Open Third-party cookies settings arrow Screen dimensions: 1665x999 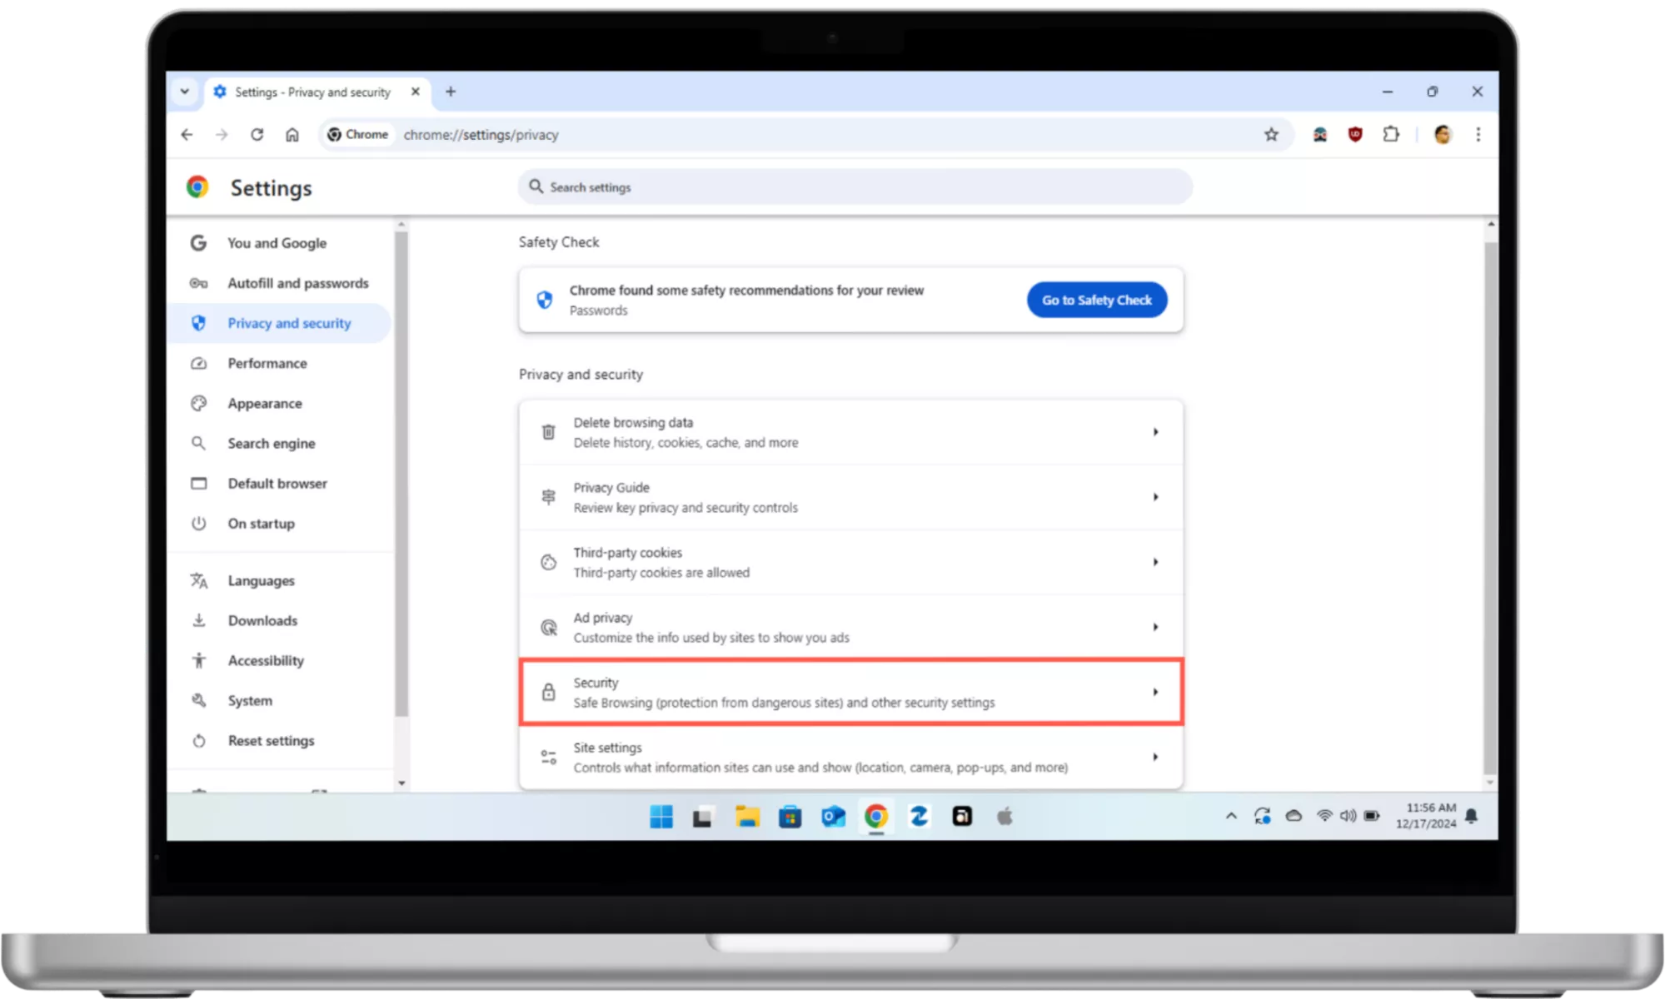pyautogui.click(x=1155, y=562)
